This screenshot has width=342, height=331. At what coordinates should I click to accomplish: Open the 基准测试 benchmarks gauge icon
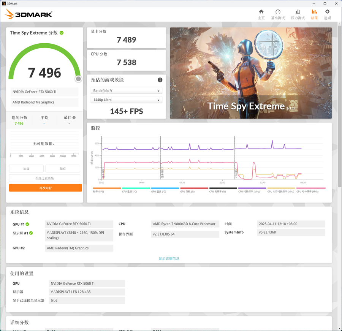[278, 12]
